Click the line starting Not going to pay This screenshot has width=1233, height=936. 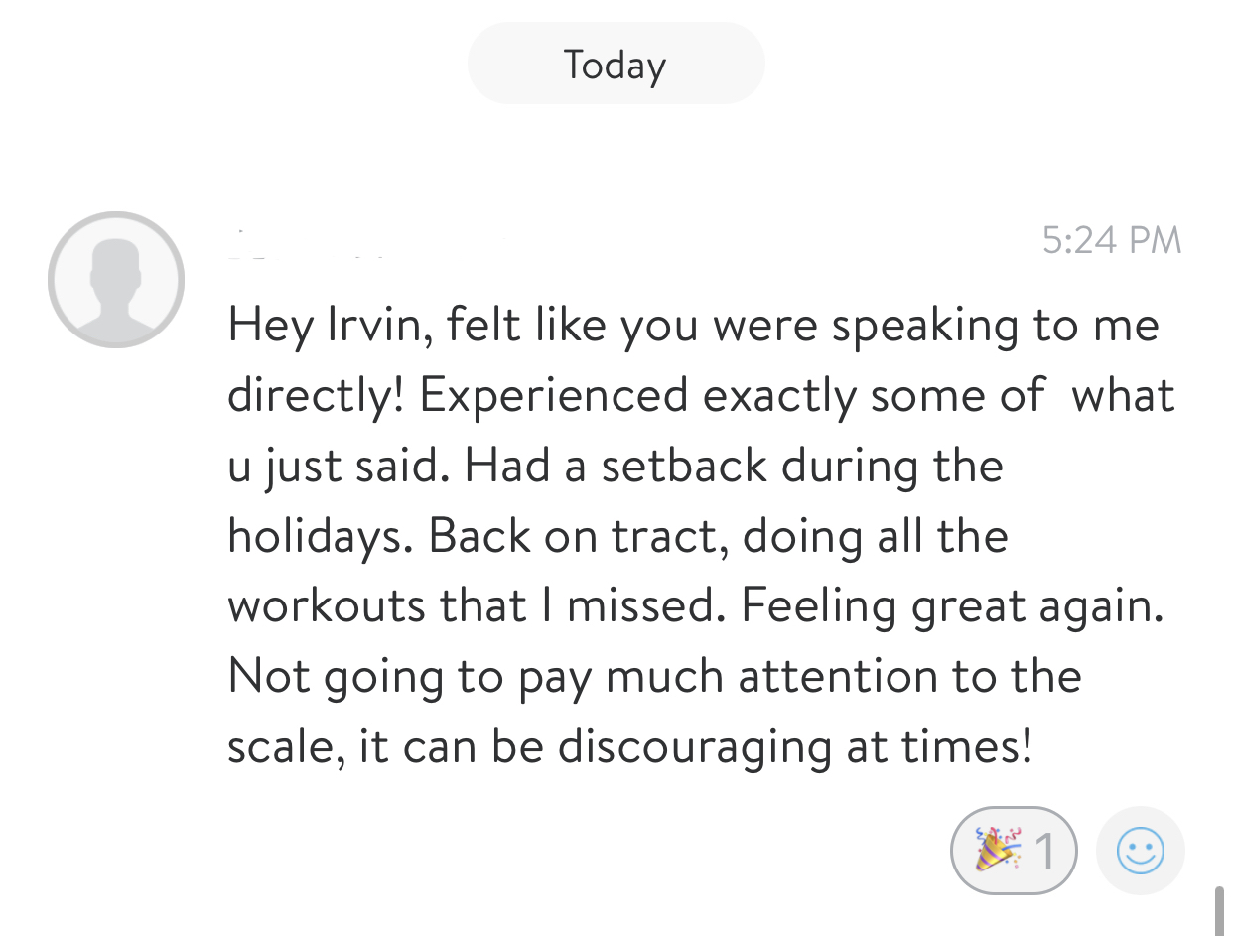tap(654, 677)
